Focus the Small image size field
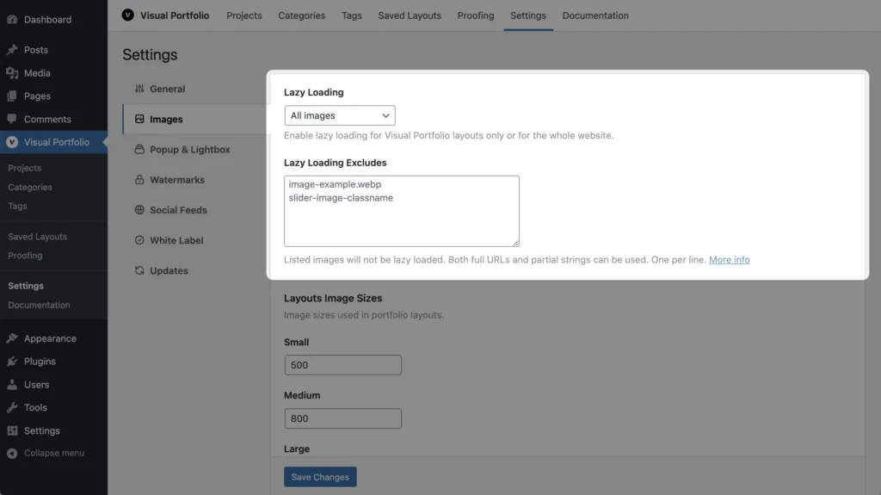 [x=342, y=365]
